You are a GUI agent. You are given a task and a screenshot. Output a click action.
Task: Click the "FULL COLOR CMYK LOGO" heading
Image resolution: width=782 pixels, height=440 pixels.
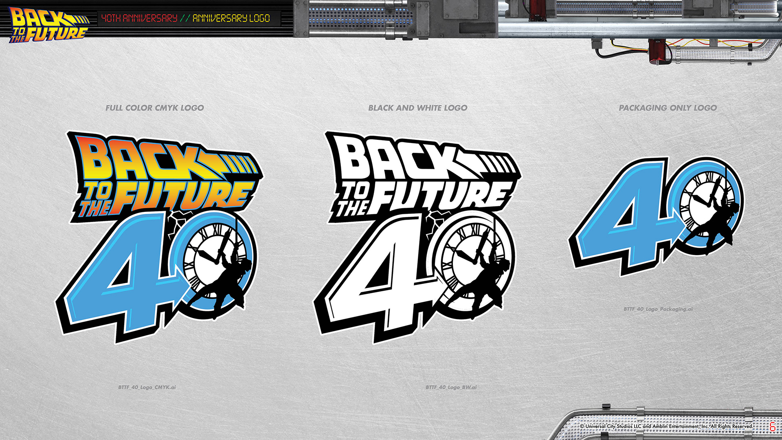pos(155,108)
